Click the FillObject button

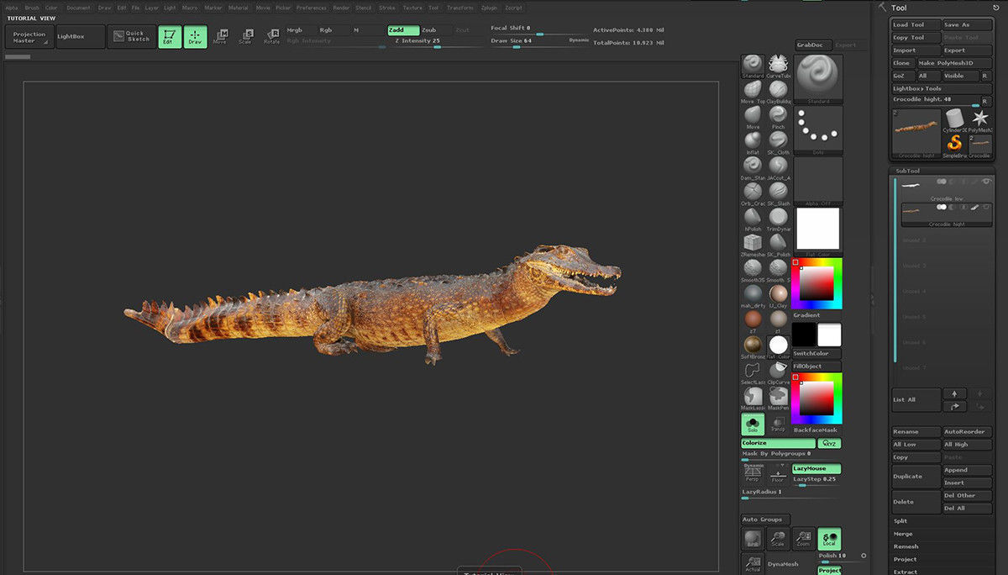point(818,367)
